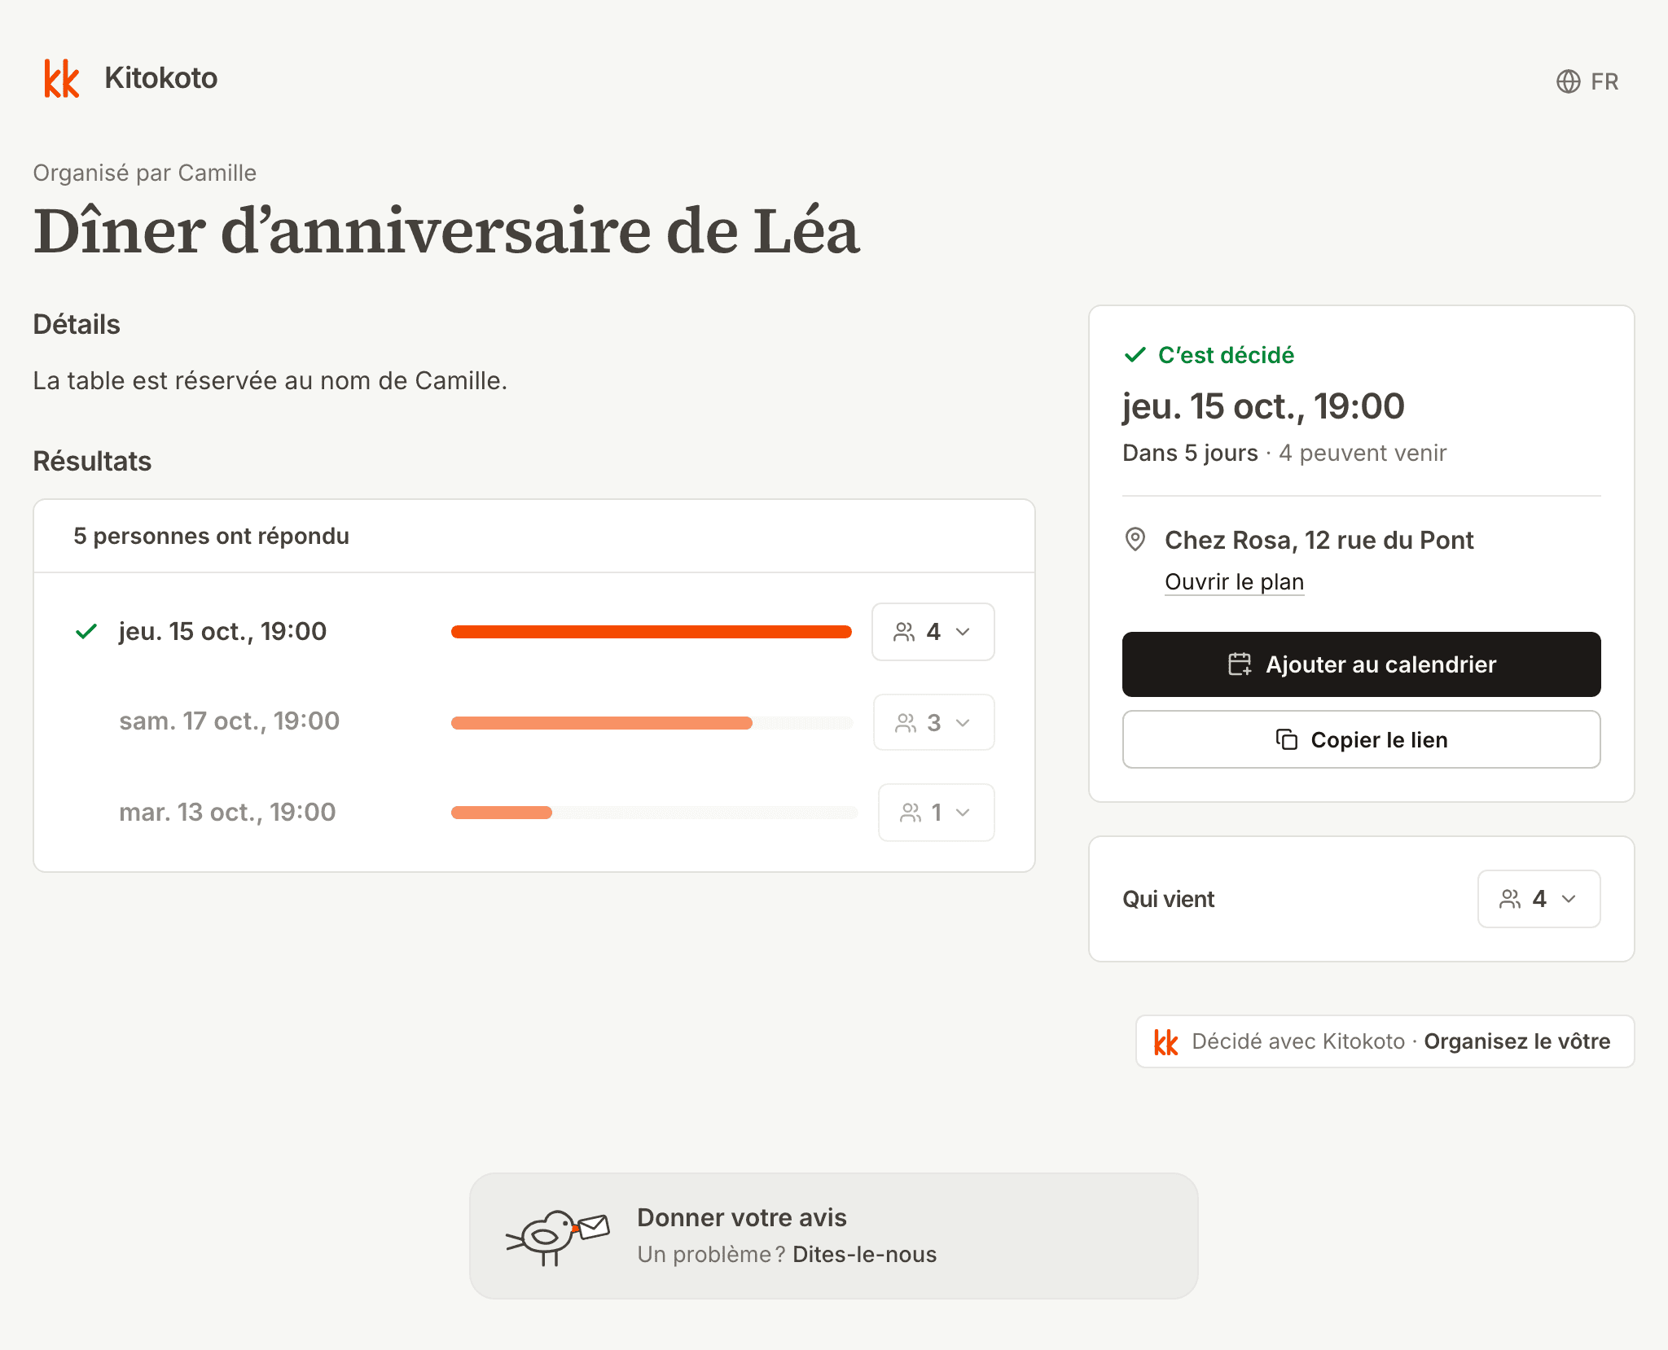Expand the 1 attendee list for mar. 13 oct.
This screenshot has width=1668, height=1350.
[936, 812]
